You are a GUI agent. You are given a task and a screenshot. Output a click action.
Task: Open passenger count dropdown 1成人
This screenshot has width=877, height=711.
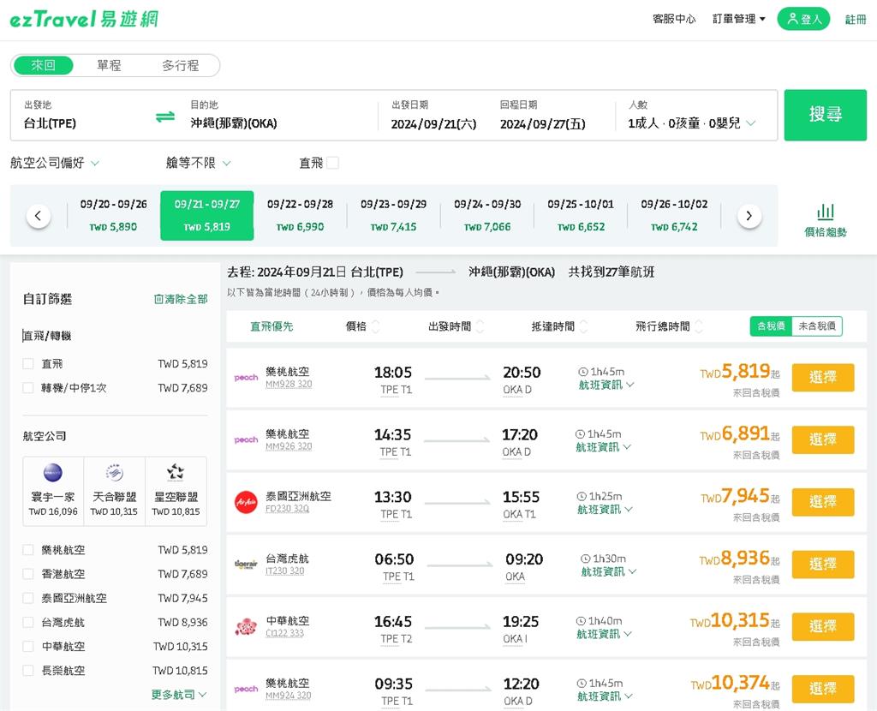tap(691, 123)
